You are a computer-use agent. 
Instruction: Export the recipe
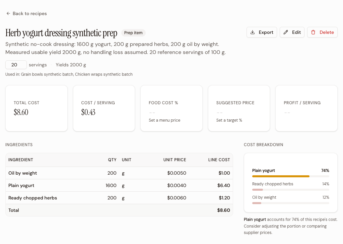[x=262, y=33]
